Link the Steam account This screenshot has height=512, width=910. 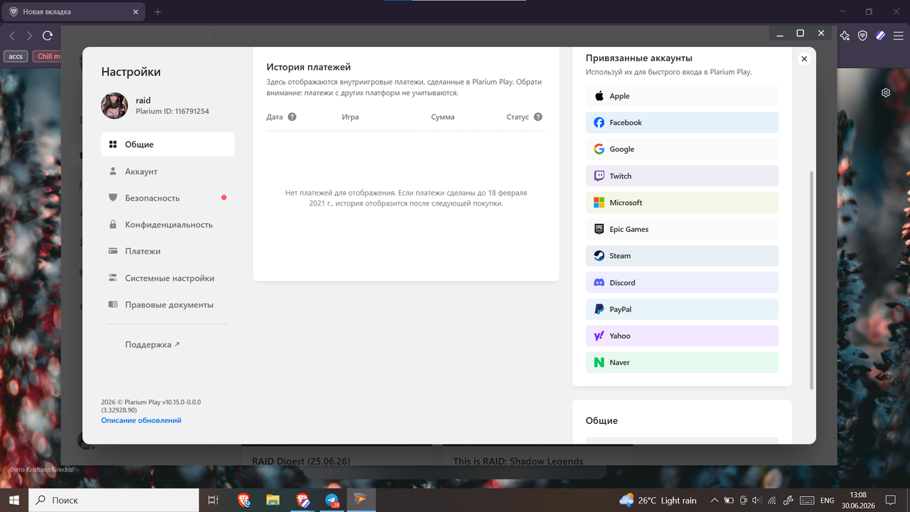pos(682,256)
